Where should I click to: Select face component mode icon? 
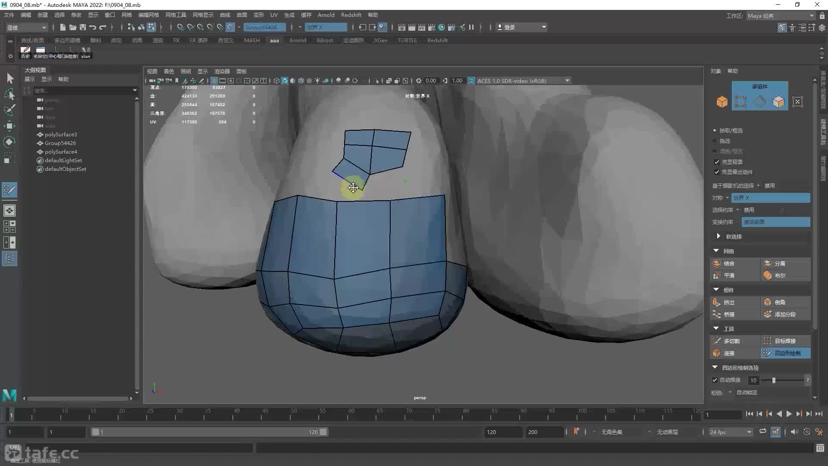(778, 102)
